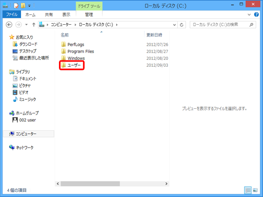This screenshot has width=263, height=197.
Task: Click コンピューター in the address bar
Action: tap(61, 25)
